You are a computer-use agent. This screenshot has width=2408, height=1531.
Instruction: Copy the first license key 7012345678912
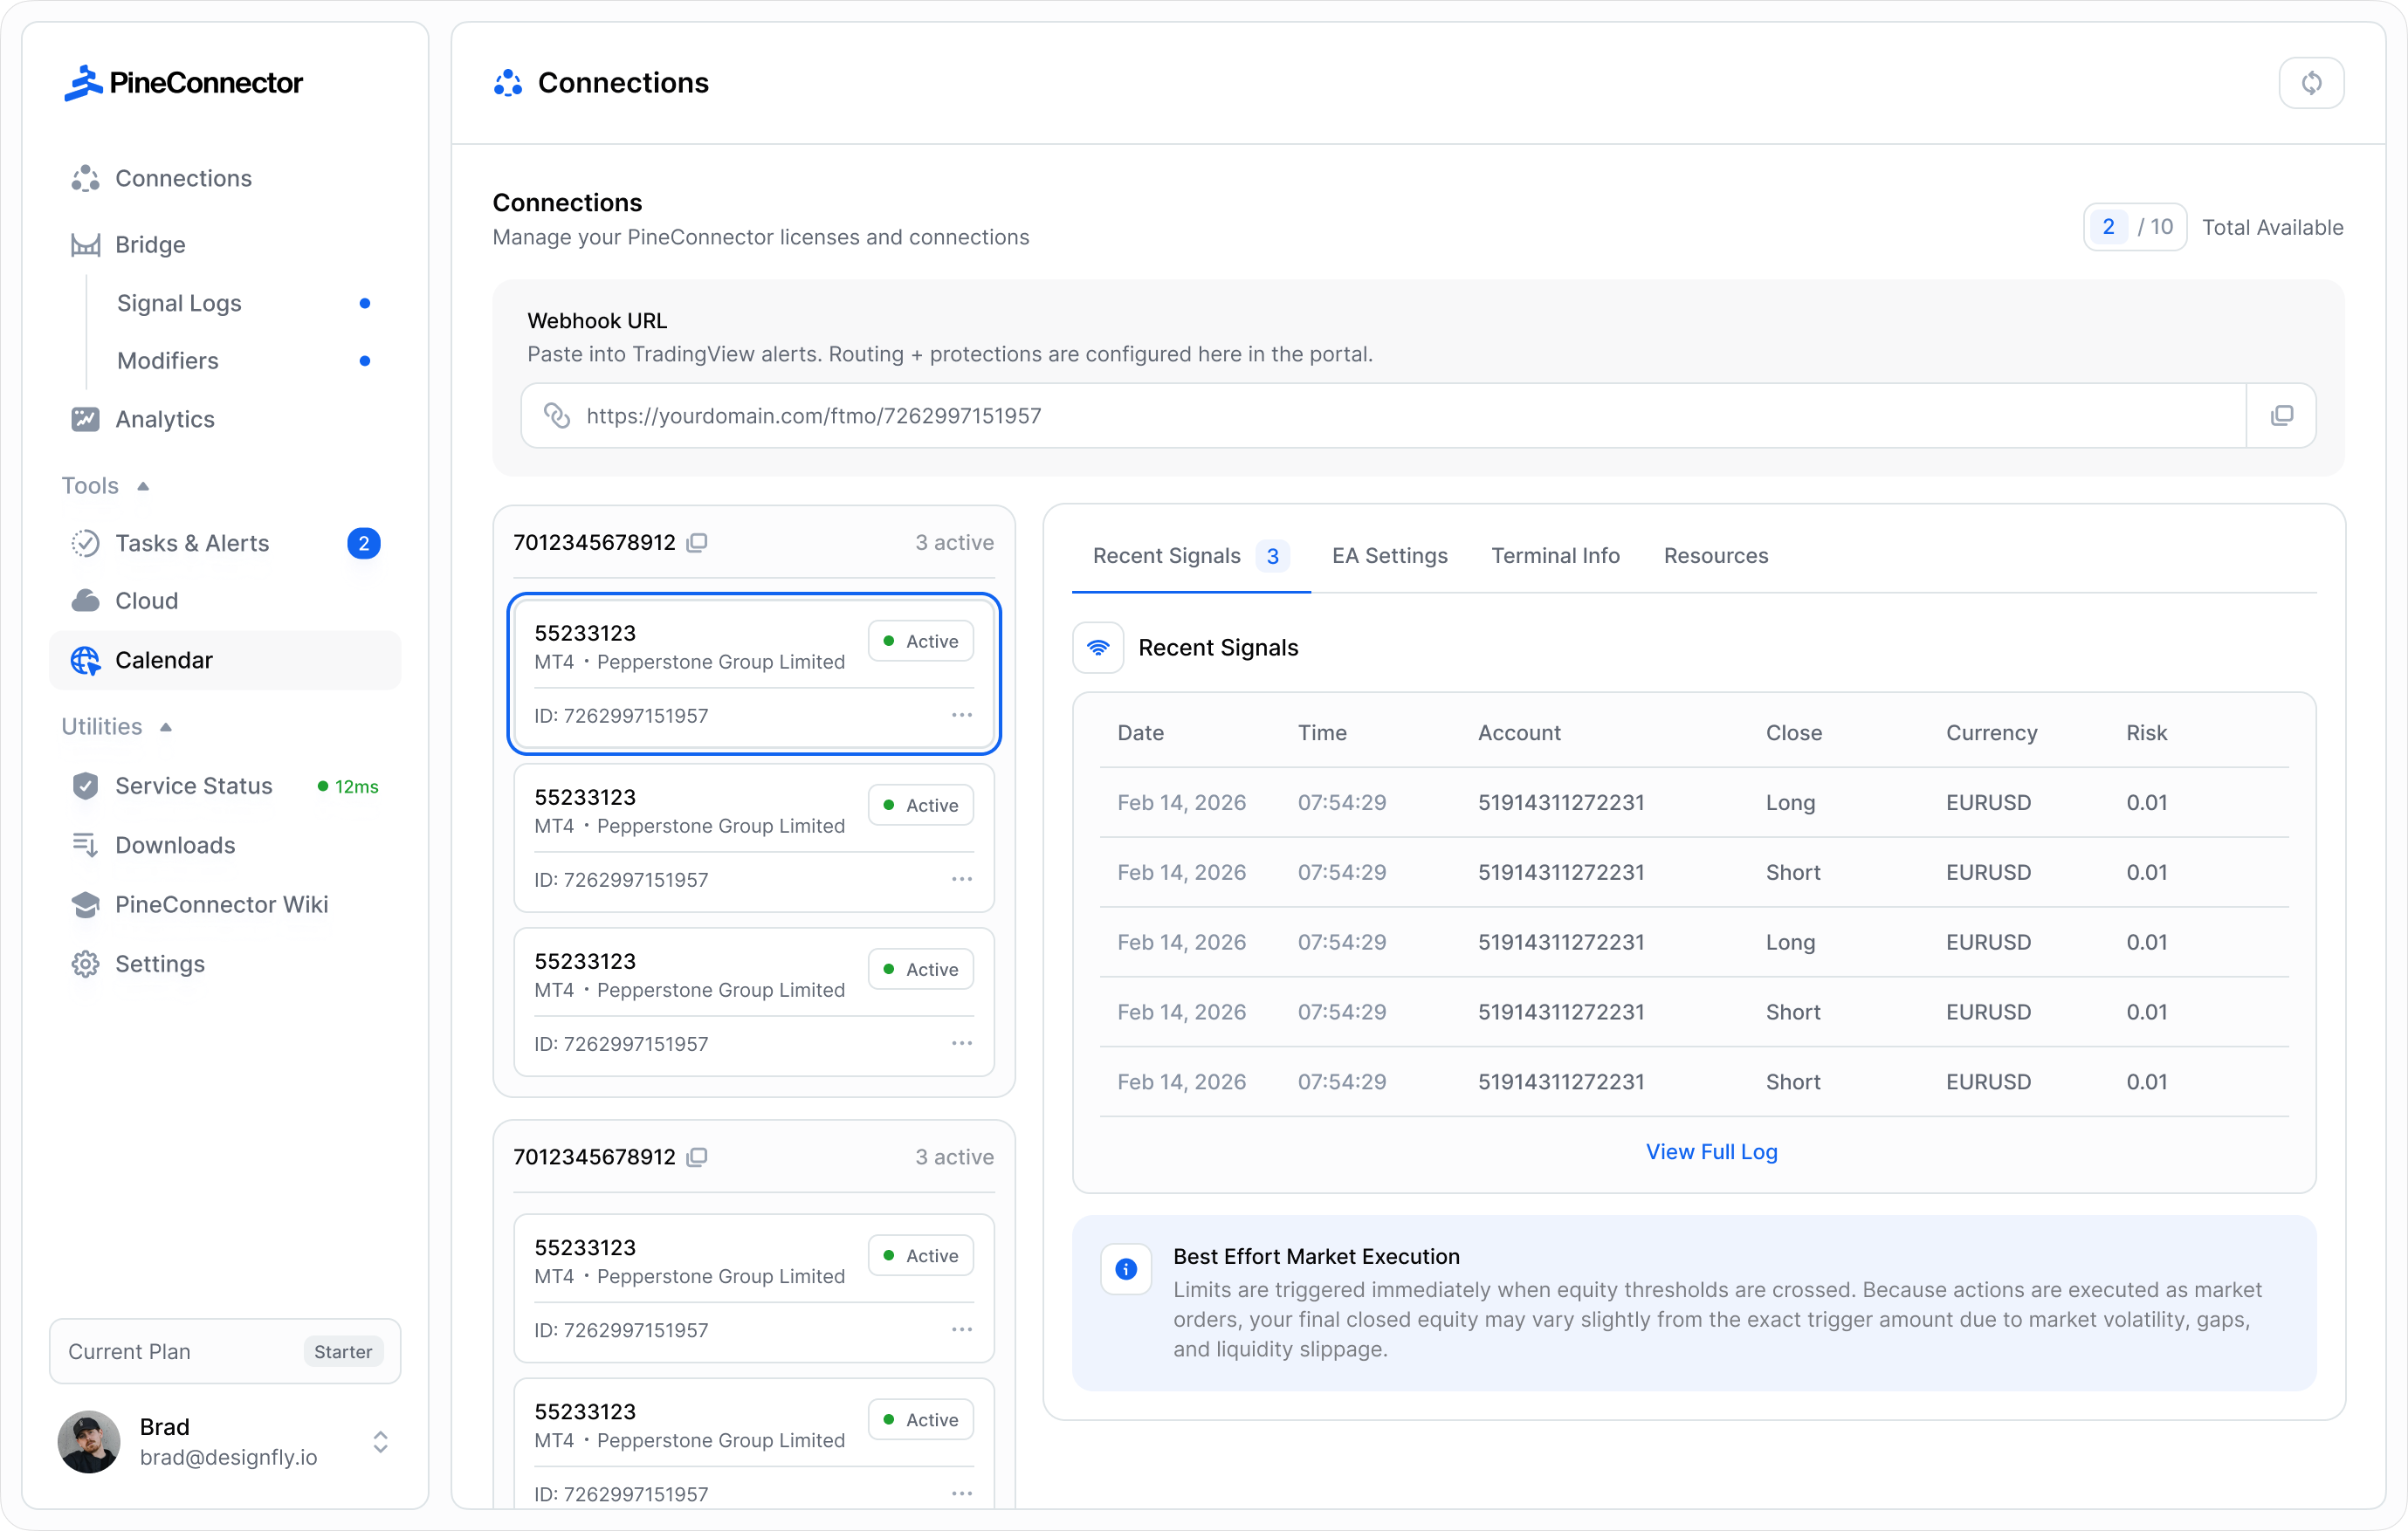click(697, 542)
